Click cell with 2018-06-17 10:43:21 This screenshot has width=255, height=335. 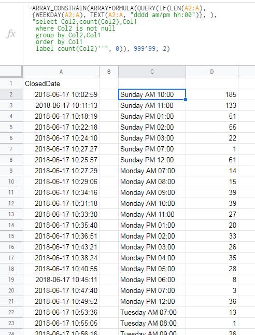click(x=61, y=247)
